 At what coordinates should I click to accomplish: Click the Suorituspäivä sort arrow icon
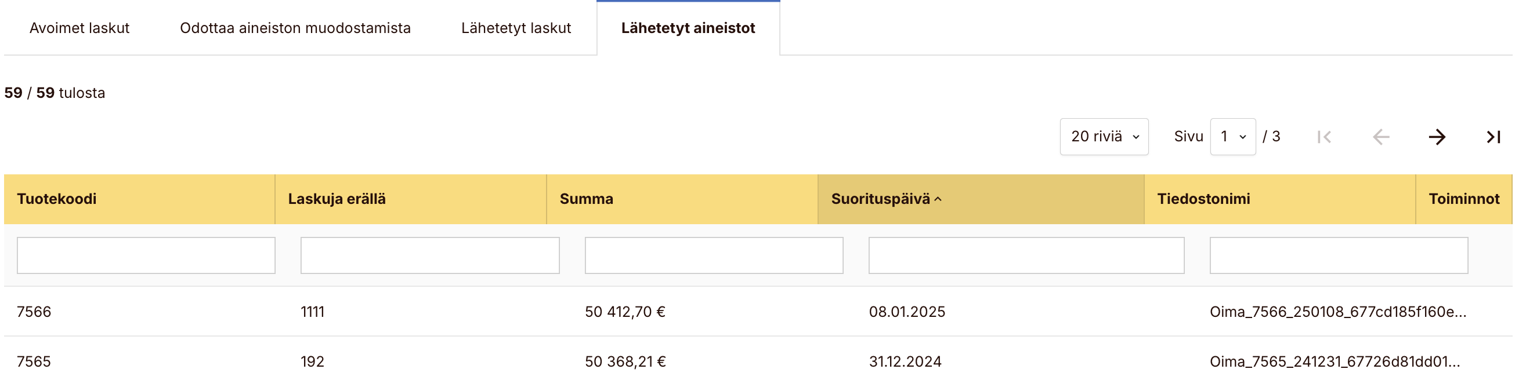point(938,199)
